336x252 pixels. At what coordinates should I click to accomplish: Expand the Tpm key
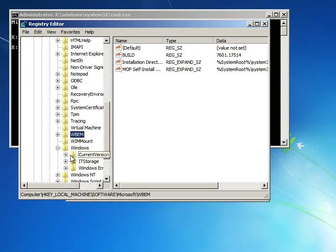[x=58, y=114]
